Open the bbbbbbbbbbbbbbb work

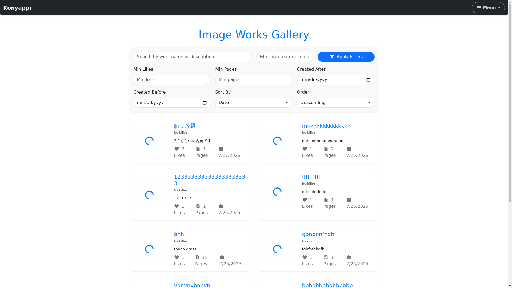pyautogui.click(x=327, y=285)
